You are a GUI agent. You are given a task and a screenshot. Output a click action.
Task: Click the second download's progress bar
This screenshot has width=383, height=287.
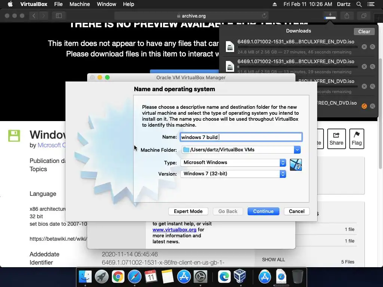(x=297, y=67)
